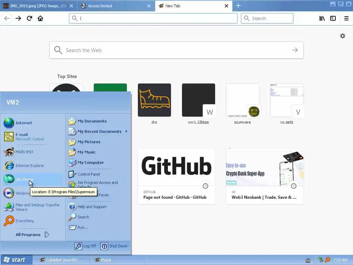Reload the current page
The image size is (353, 265).
(29, 18)
